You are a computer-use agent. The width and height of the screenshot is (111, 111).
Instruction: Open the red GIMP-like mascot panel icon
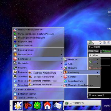(27, 105)
